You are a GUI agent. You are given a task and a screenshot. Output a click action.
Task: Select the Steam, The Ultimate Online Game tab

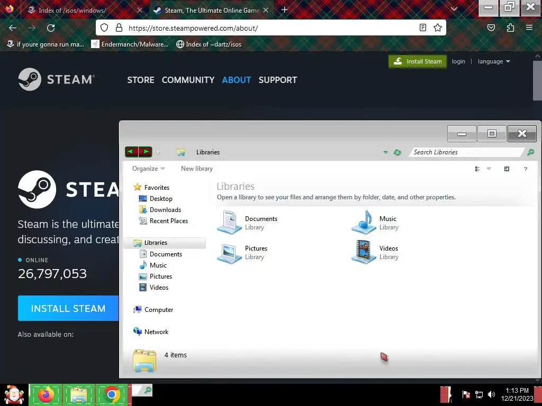pos(212,11)
